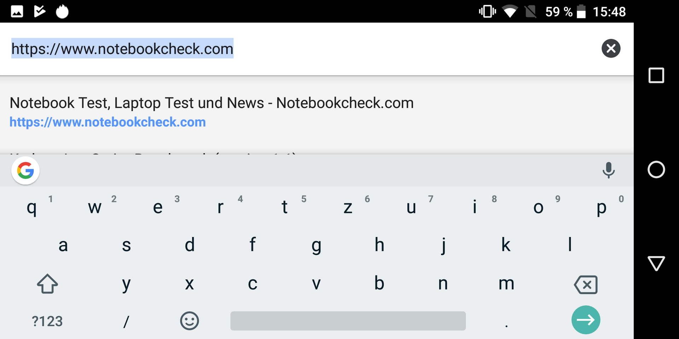Tap the recent apps square button

pos(656,75)
